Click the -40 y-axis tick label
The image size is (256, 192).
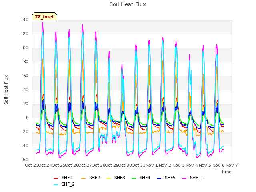coord(25,146)
